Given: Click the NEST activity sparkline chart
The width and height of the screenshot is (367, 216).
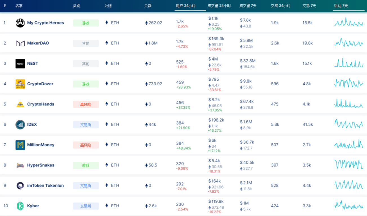Looking at the screenshot, I should click(349, 62).
